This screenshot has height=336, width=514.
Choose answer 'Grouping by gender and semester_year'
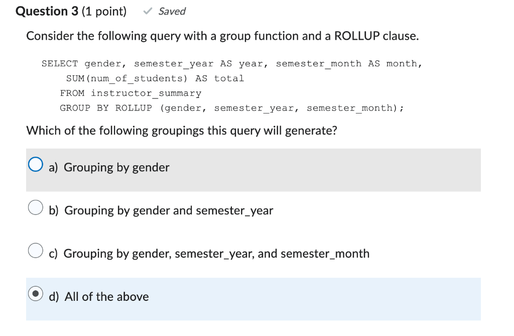tap(169, 211)
